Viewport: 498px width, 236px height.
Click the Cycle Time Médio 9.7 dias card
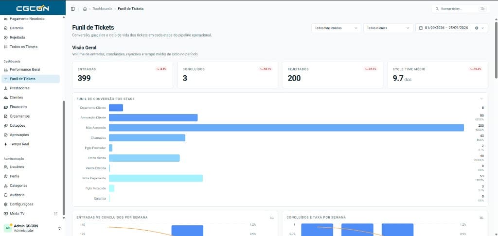pyautogui.click(x=438, y=75)
